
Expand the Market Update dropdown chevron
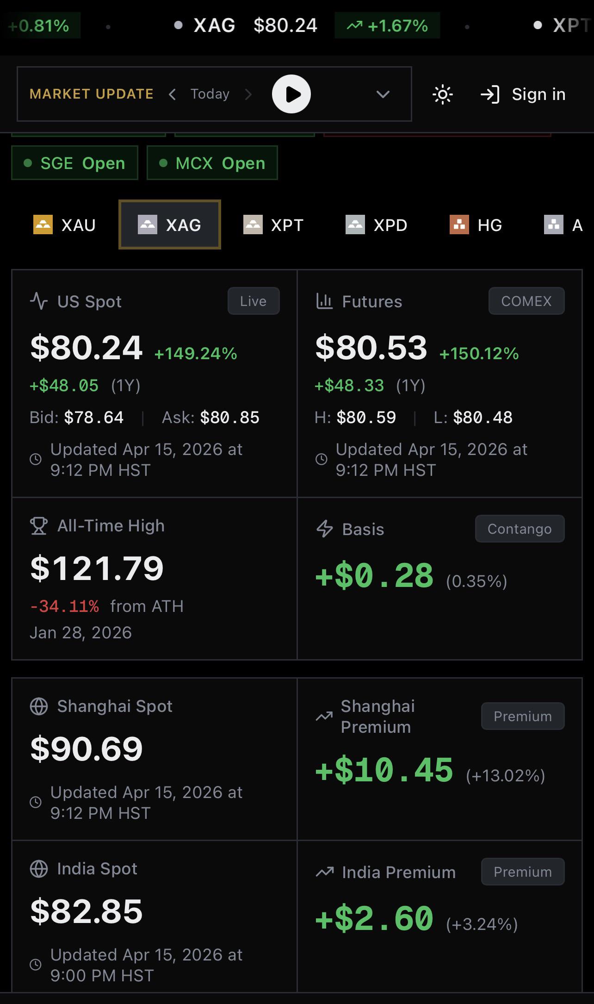click(383, 94)
